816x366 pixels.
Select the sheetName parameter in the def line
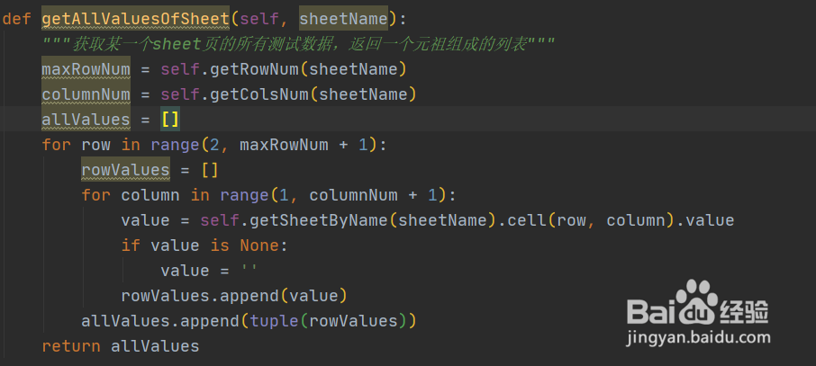343,19
